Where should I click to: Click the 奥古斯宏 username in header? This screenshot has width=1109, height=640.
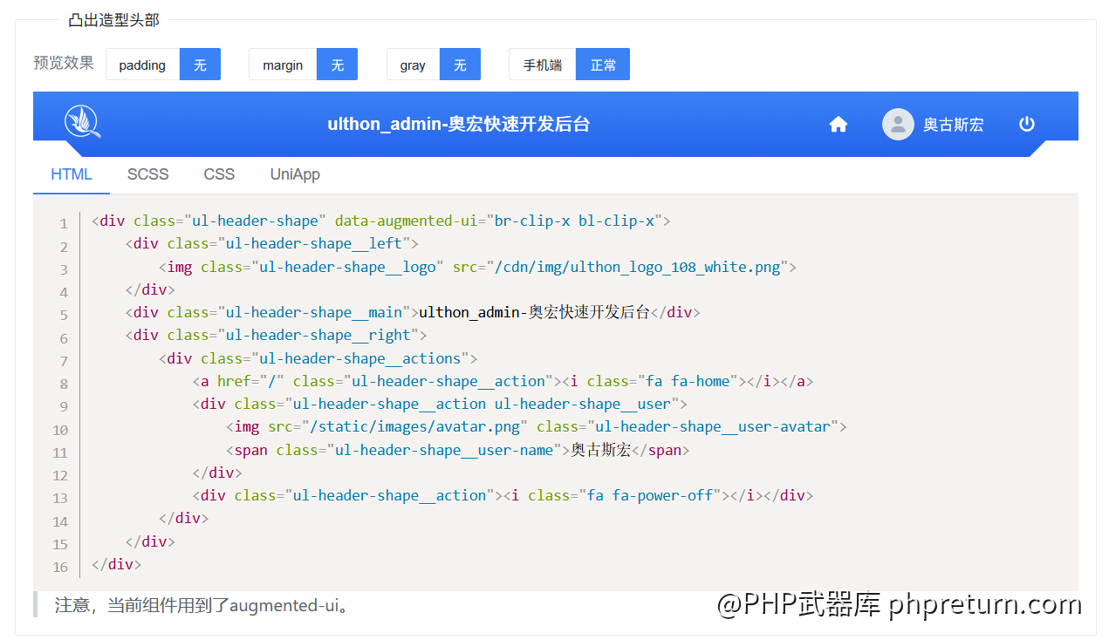(x=953, y=125)
